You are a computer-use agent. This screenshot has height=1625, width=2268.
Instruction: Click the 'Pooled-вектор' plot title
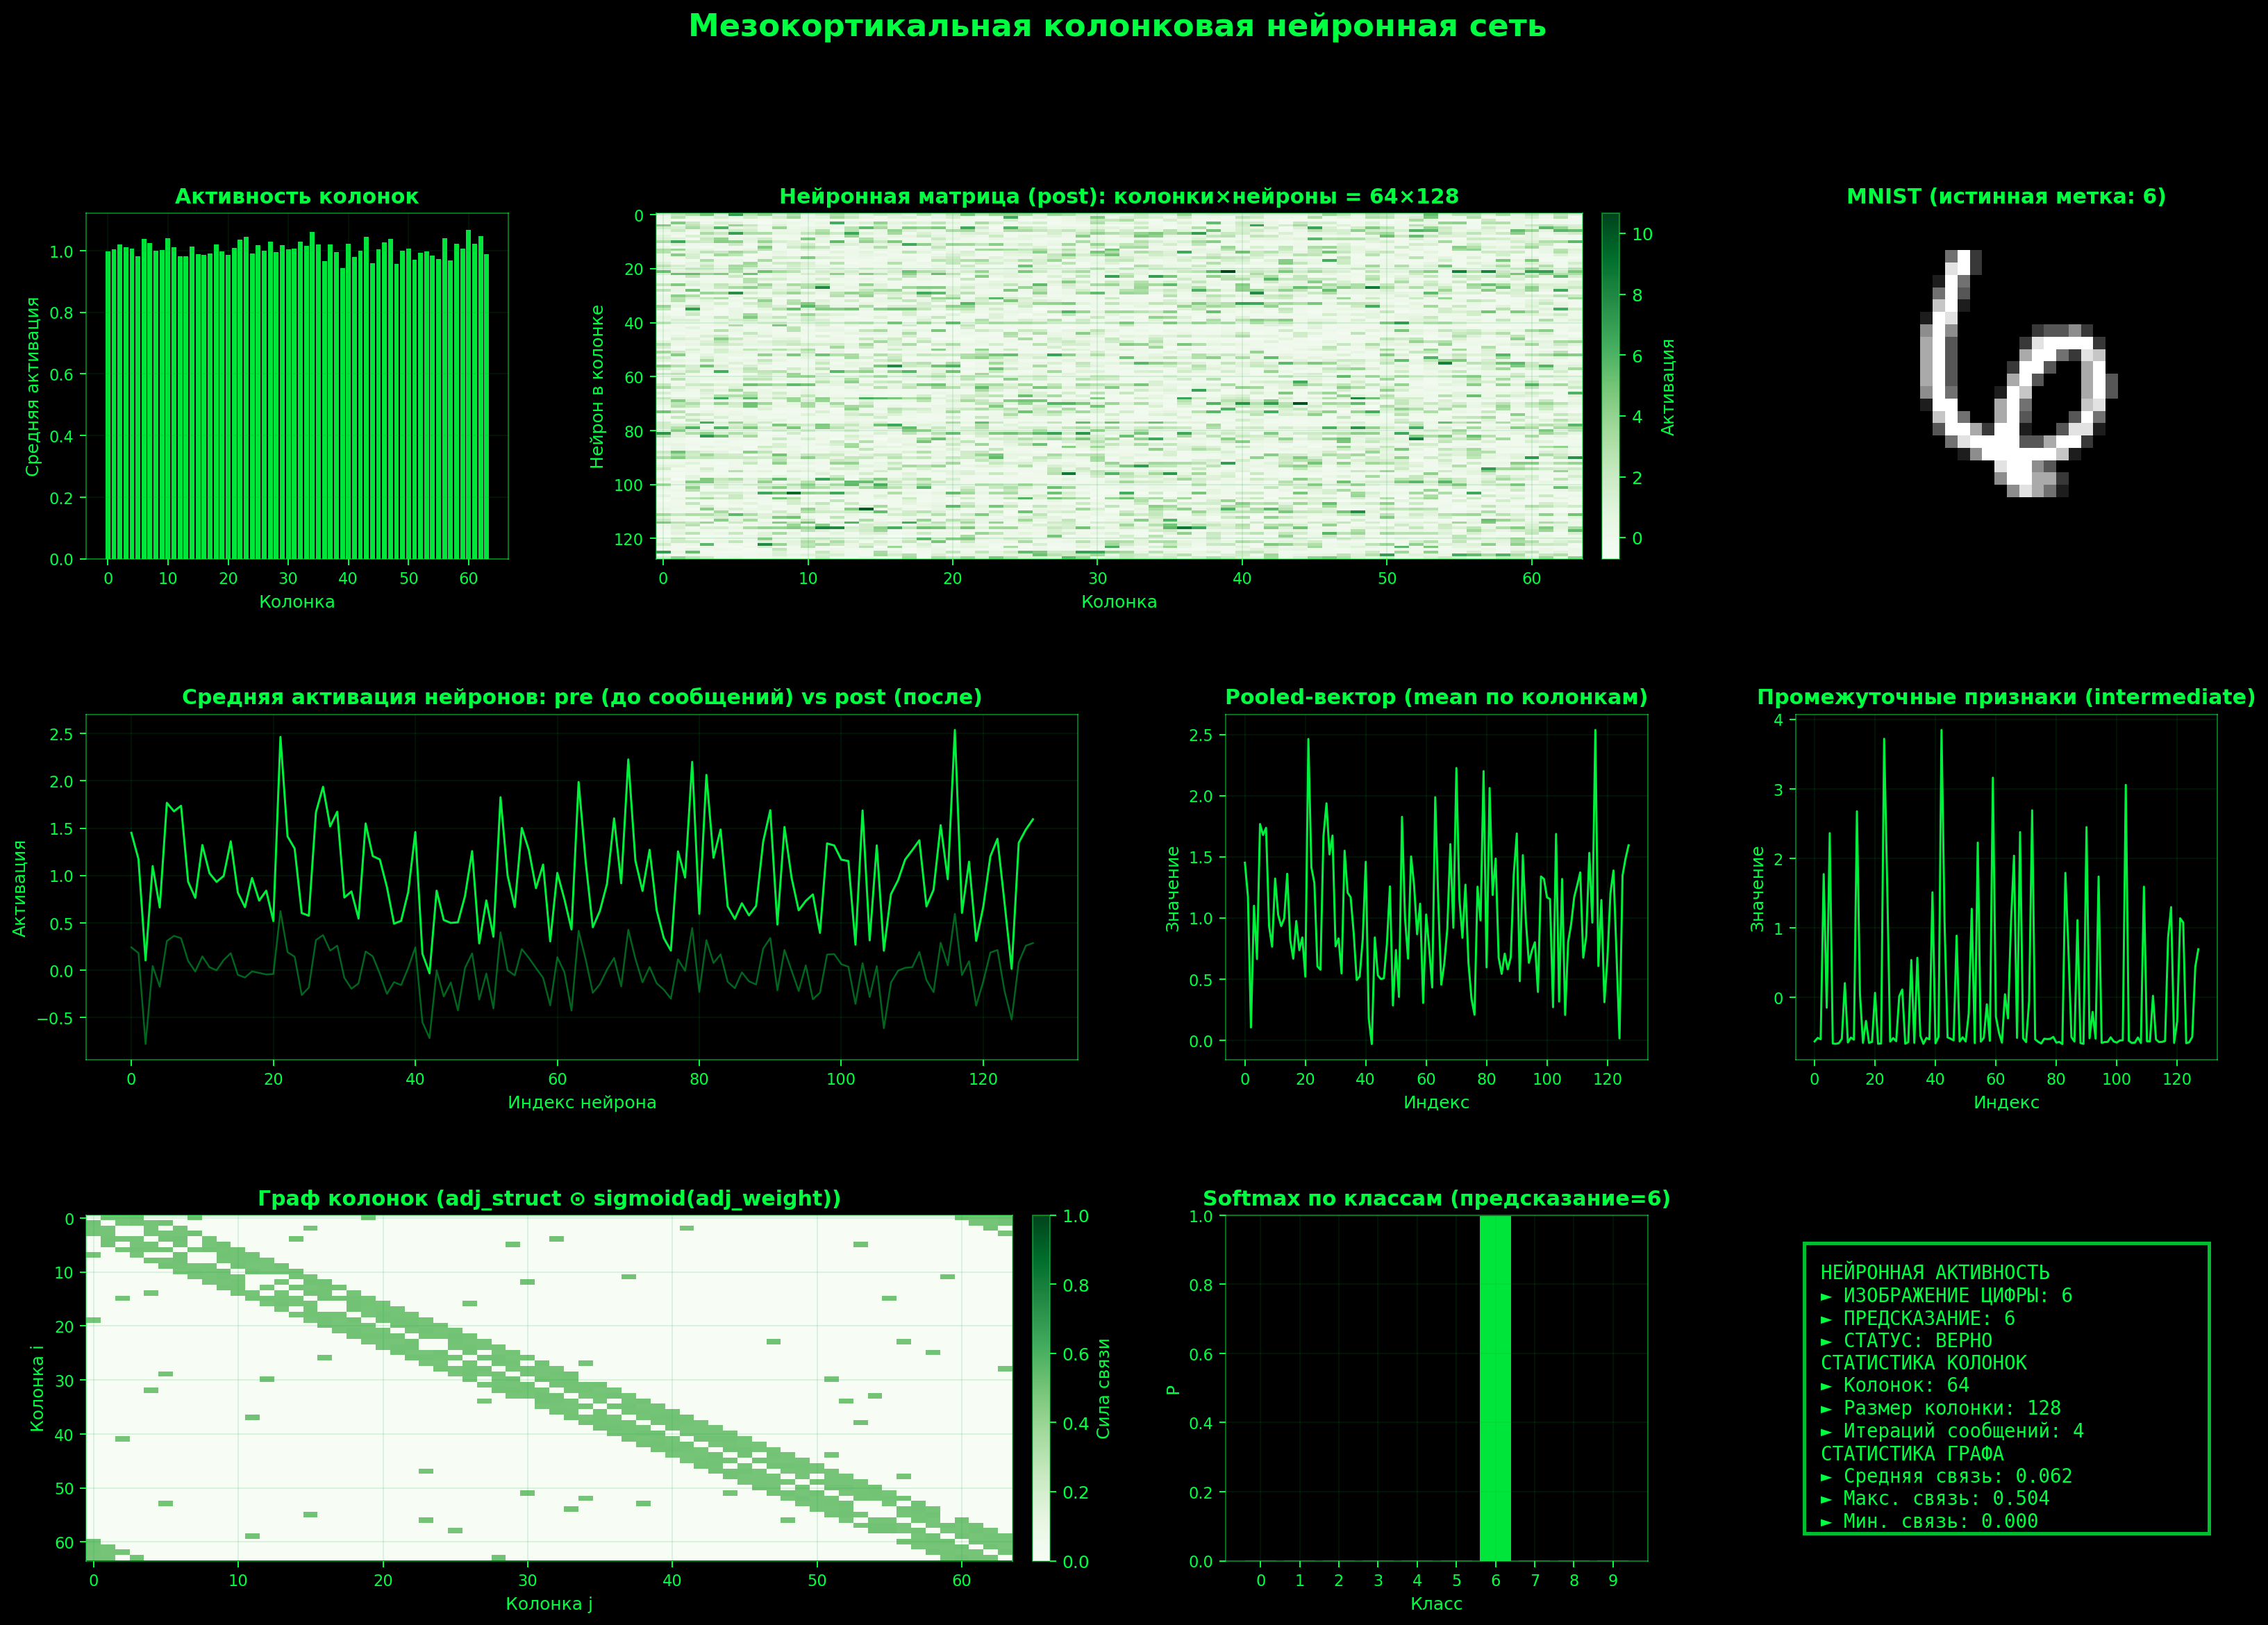[1435, 697]
